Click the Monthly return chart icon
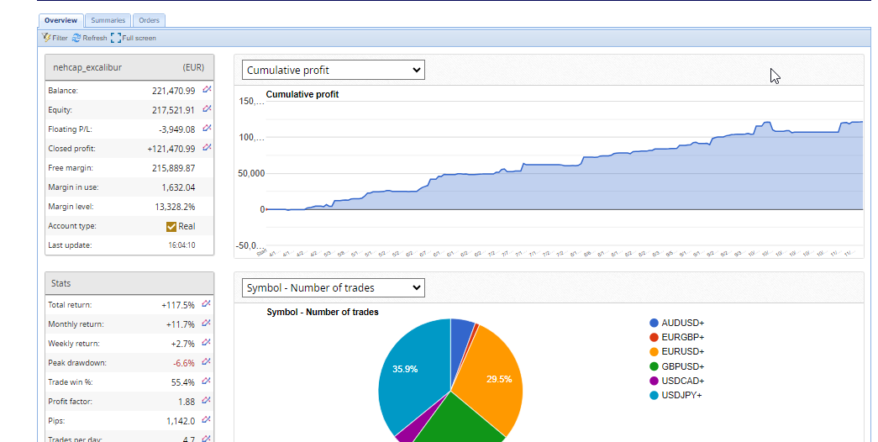 207,324
